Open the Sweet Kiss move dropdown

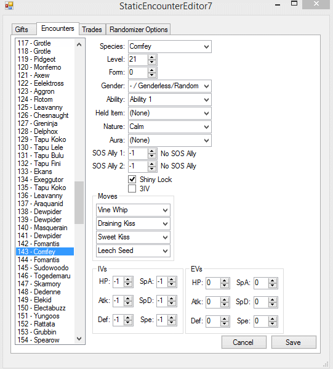(x=133, y=237)
